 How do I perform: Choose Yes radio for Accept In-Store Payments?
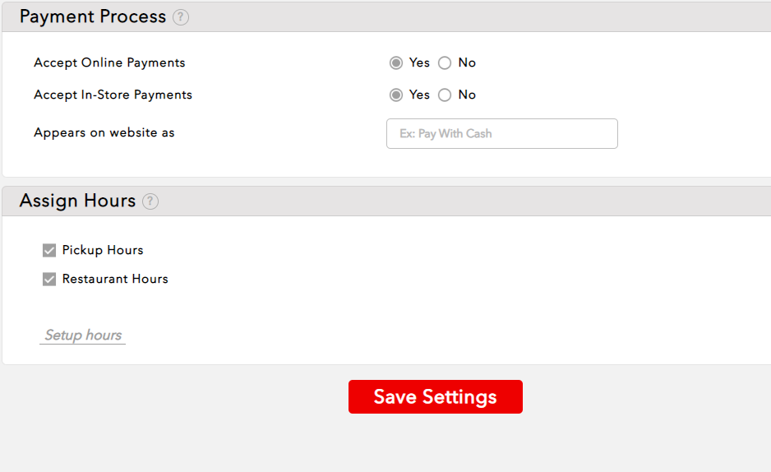[x=396, y=95]
